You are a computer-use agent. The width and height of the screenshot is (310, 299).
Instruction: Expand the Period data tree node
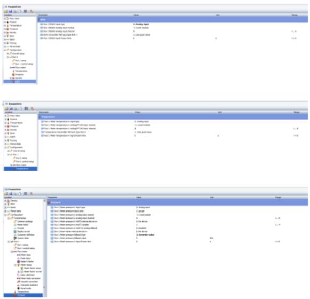click(x=5, y=211)
